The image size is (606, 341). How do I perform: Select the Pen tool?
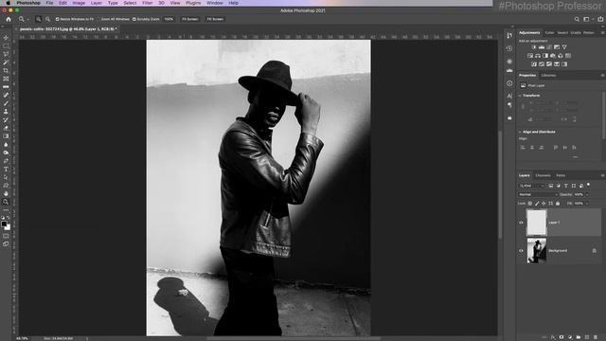(6, 161)
